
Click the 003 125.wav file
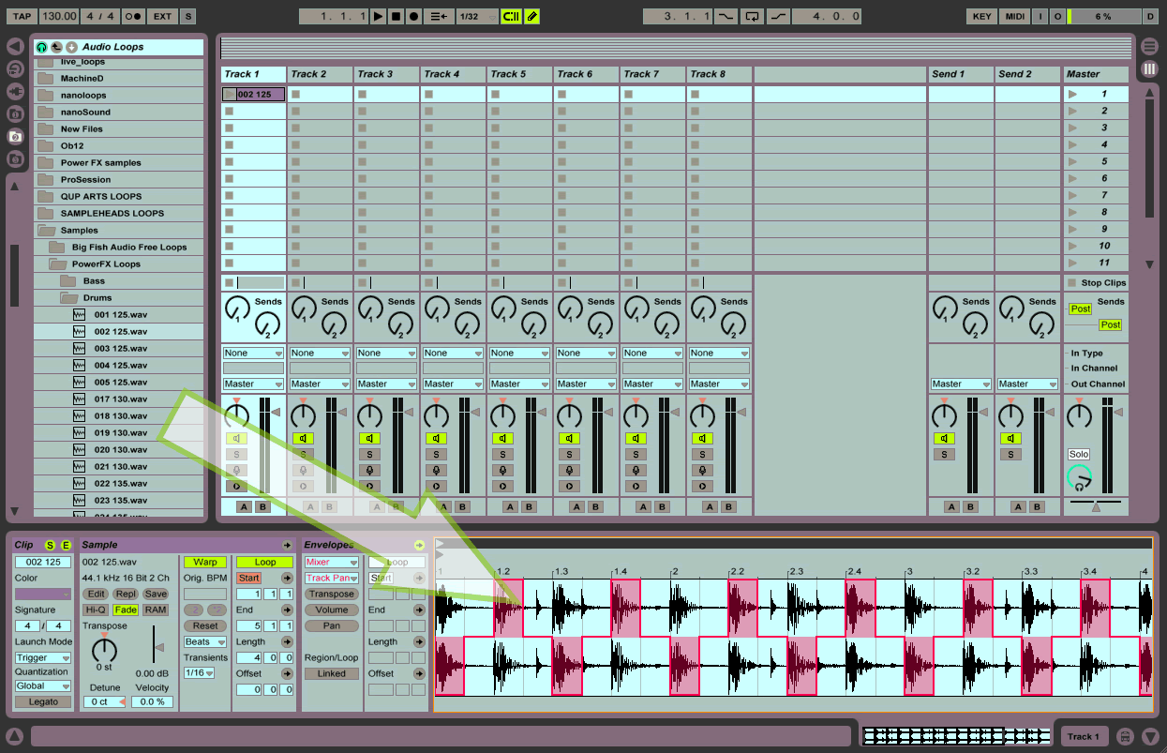coord(121,348)
